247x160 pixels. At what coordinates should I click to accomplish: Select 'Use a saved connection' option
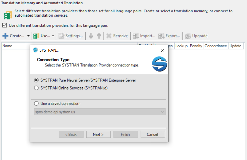coord(36,104)
